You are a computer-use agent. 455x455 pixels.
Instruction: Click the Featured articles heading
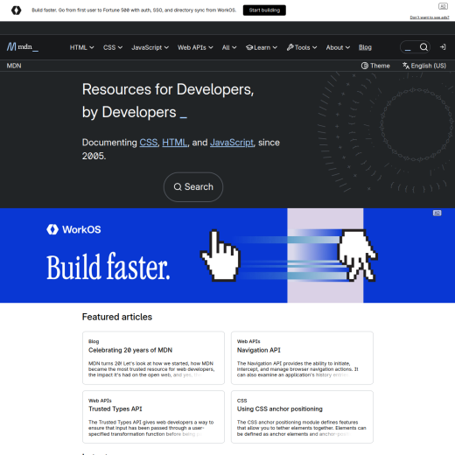117,317
